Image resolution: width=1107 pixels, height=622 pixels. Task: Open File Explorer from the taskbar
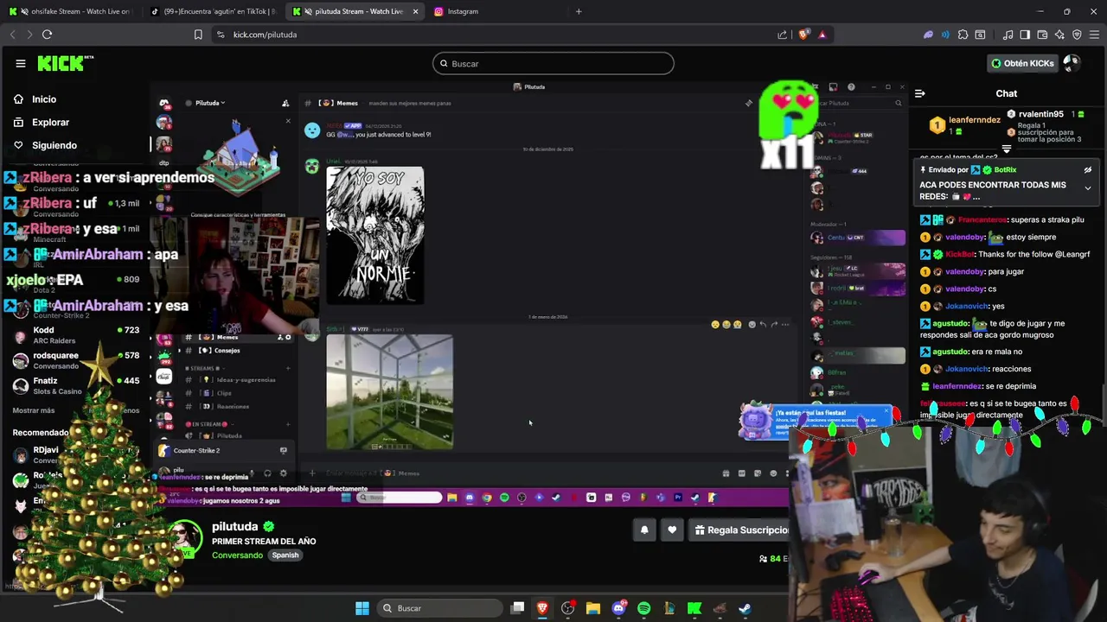click(593, 608)
